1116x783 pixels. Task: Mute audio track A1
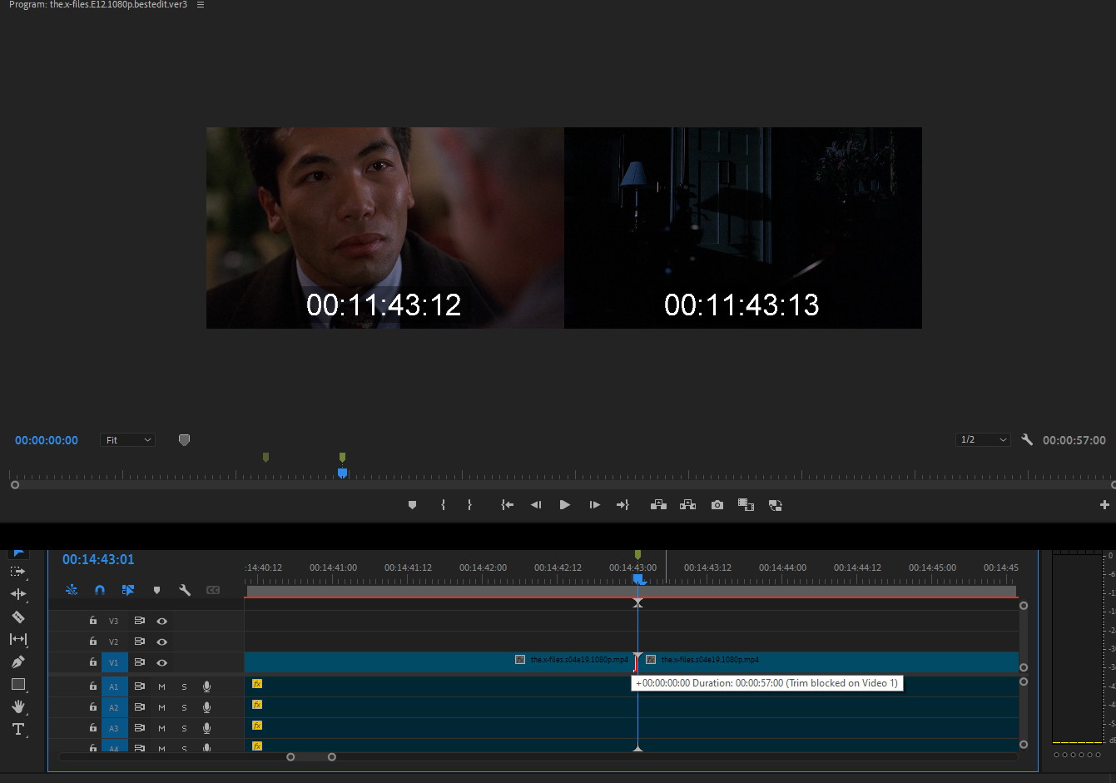(x=161, y=686)
